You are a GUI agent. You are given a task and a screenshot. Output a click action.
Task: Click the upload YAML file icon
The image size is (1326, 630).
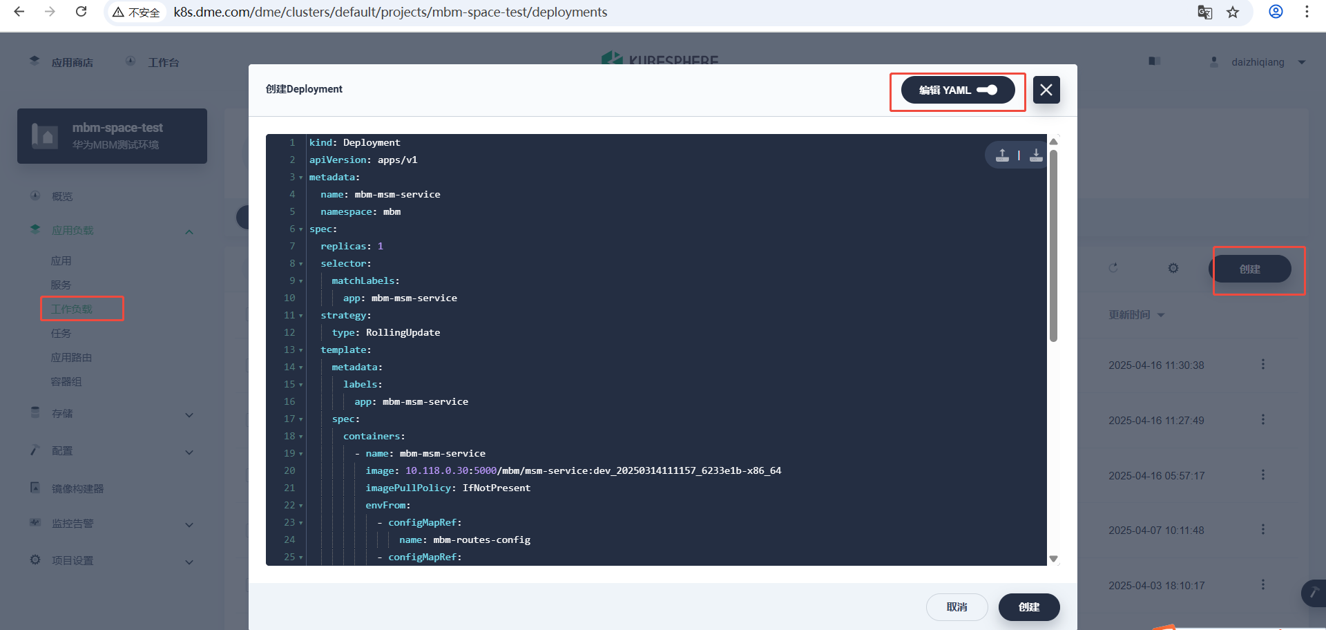click(x=1002, y=155)
